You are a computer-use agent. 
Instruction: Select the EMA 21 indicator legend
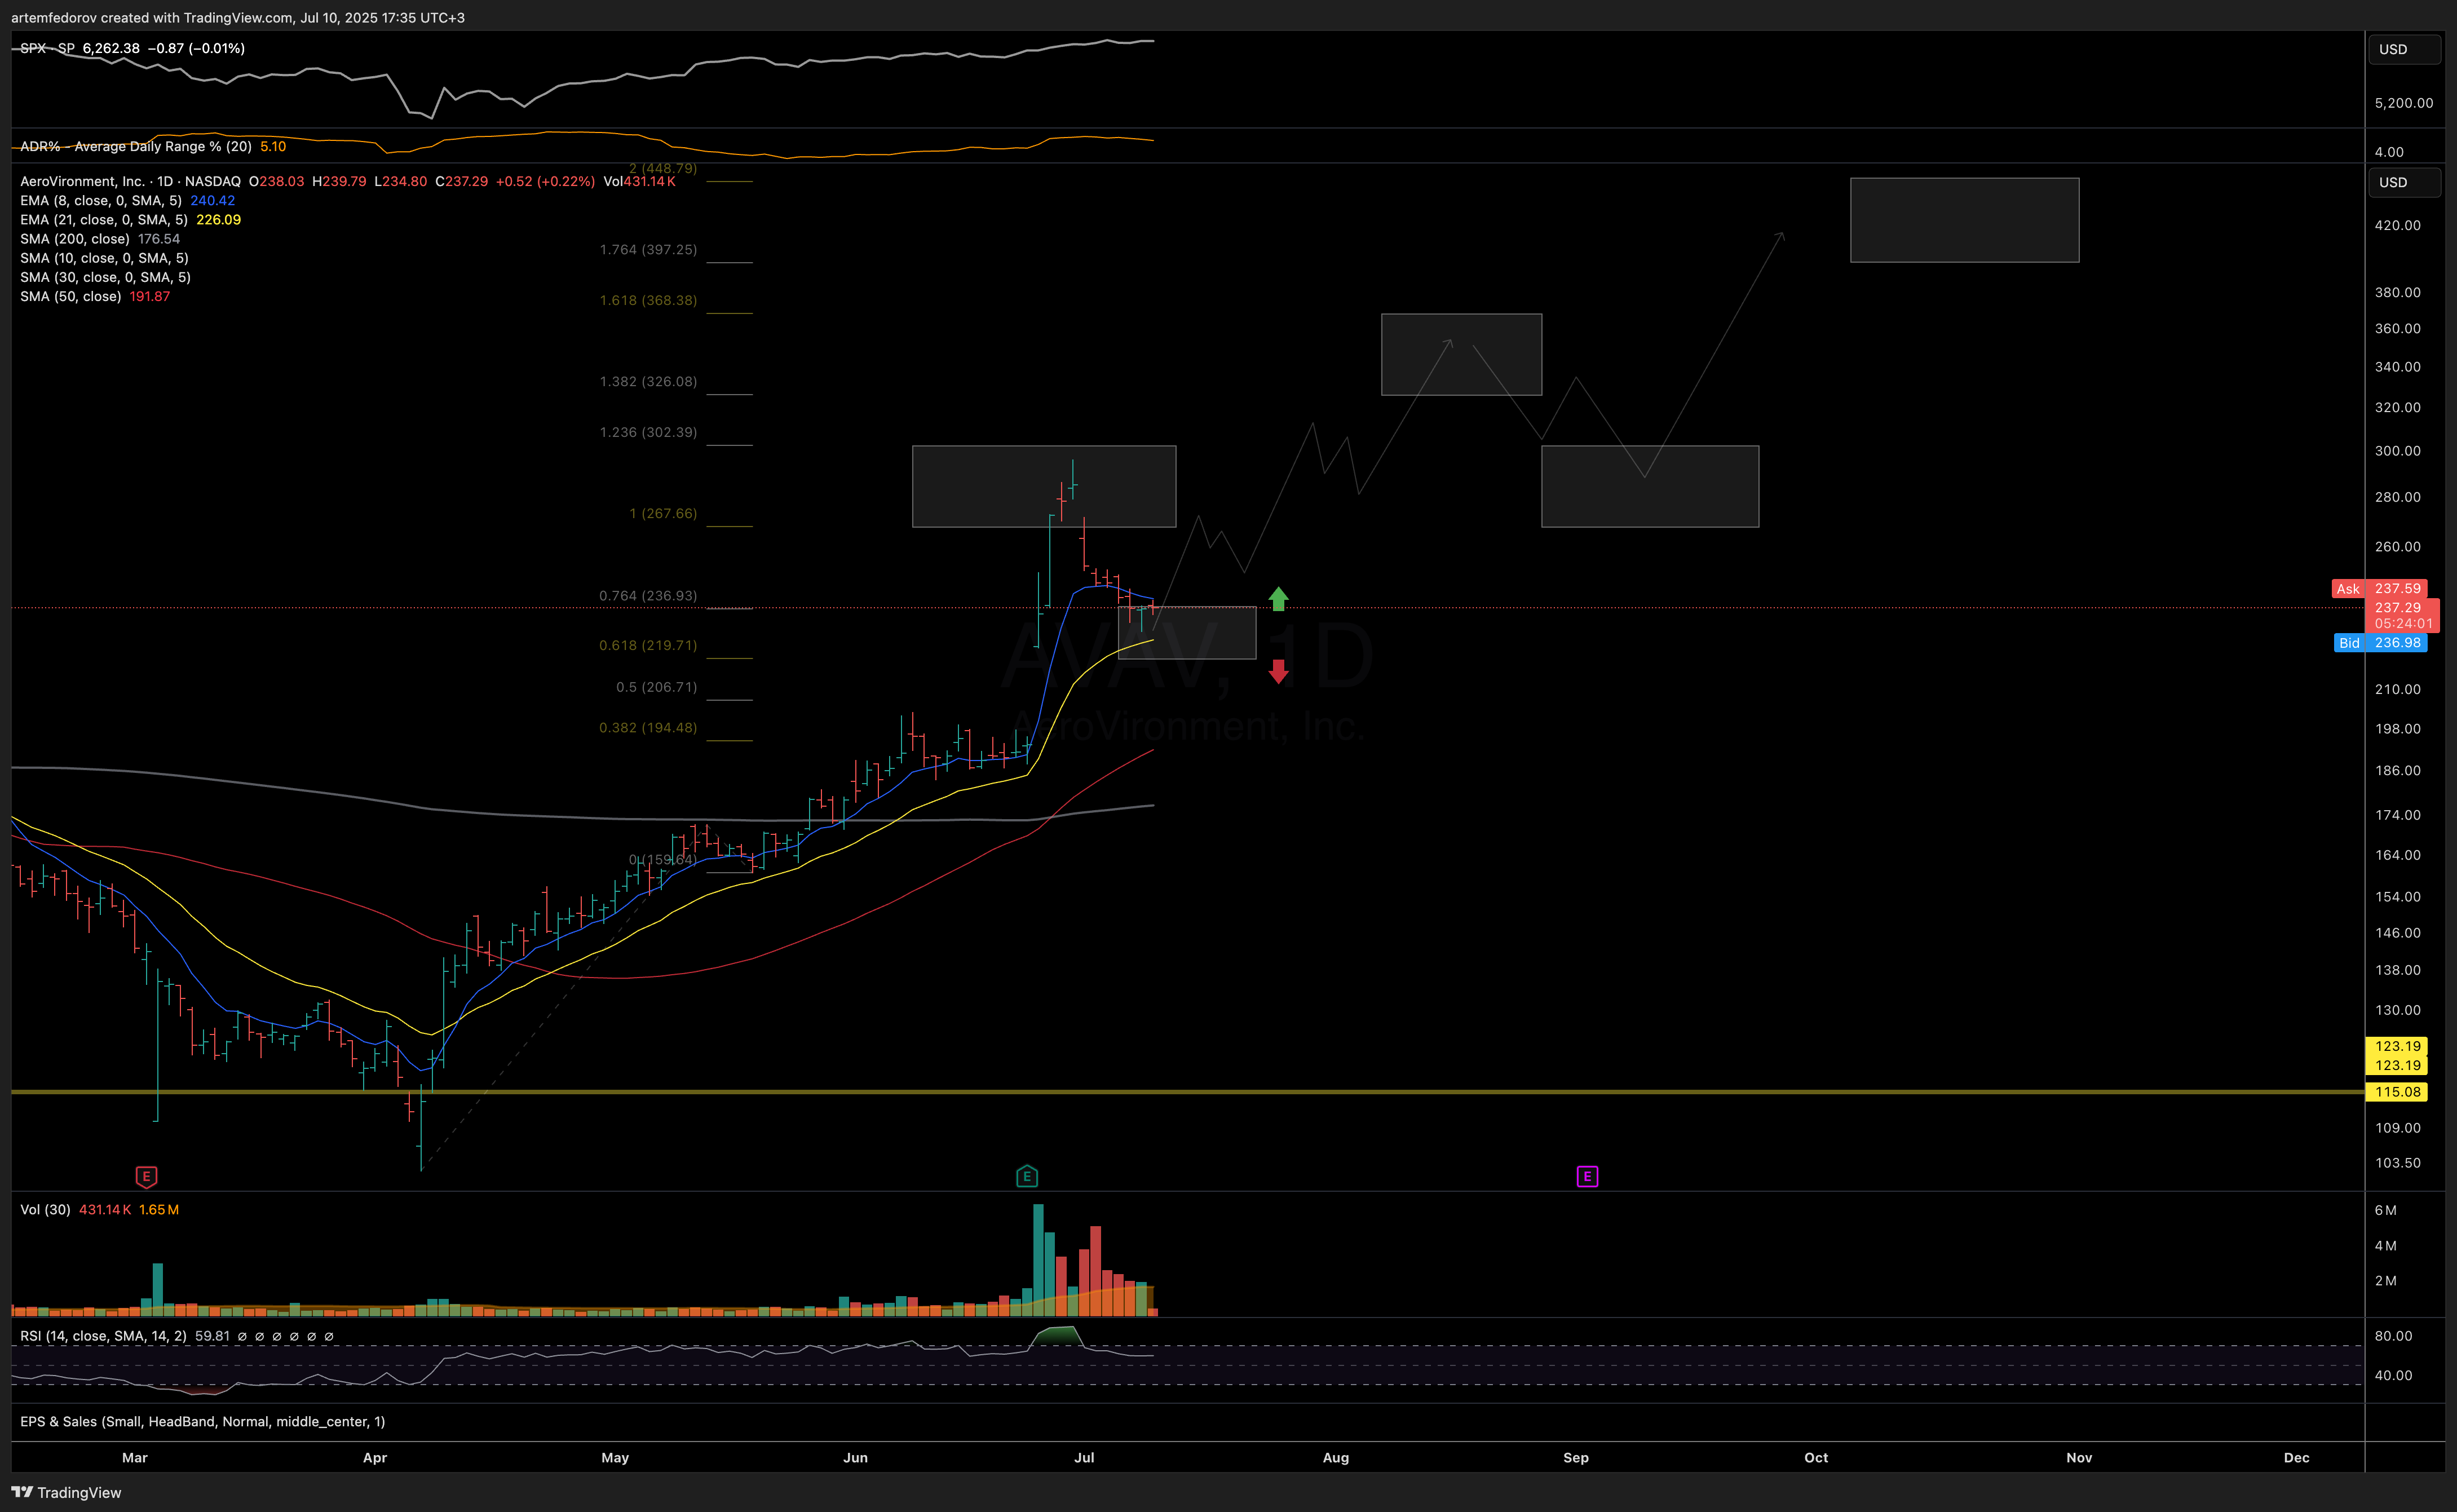[104, 219]
